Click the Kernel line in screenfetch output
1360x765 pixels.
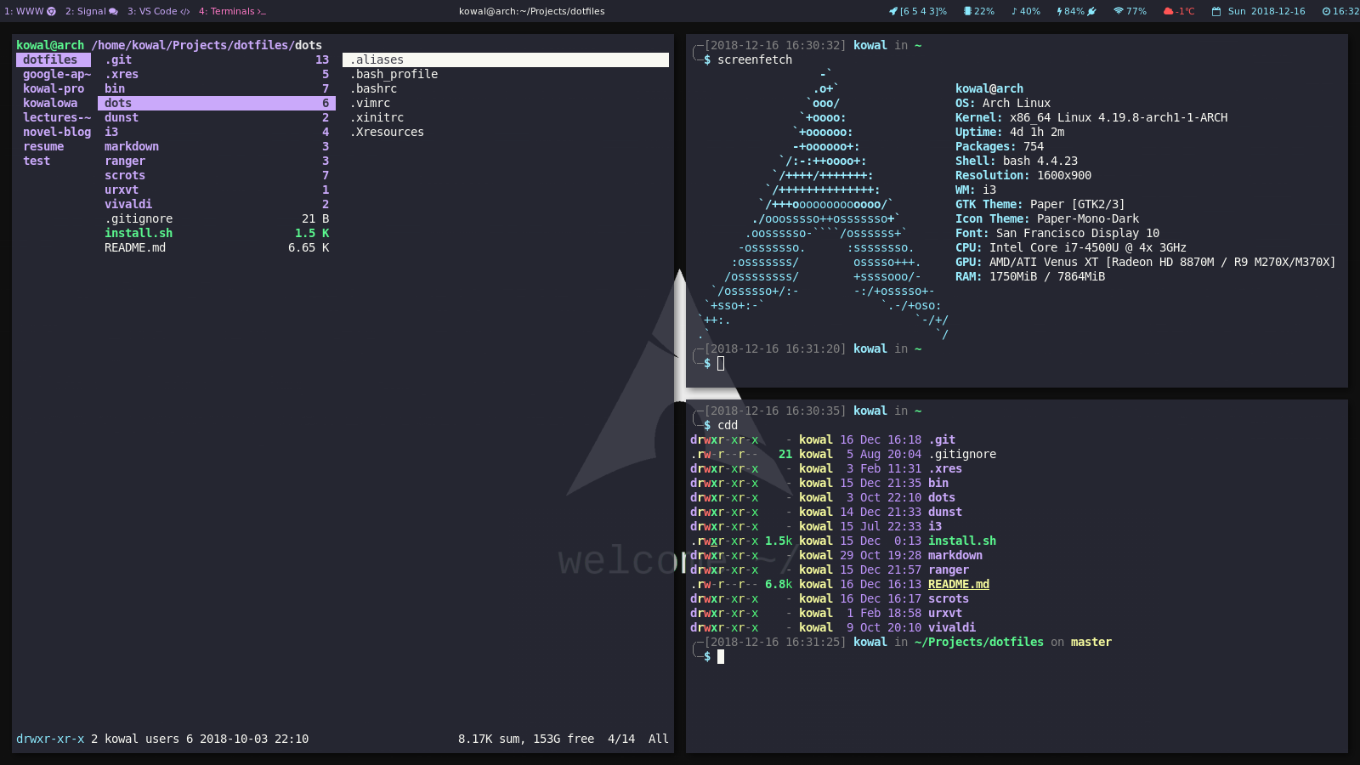pos(1091,117)
